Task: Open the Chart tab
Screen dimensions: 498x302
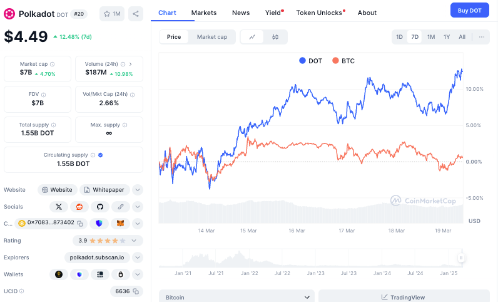Action: pyautogui.click(x=167, y=13)
